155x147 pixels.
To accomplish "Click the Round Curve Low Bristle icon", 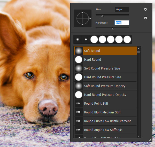I will 78,121.
